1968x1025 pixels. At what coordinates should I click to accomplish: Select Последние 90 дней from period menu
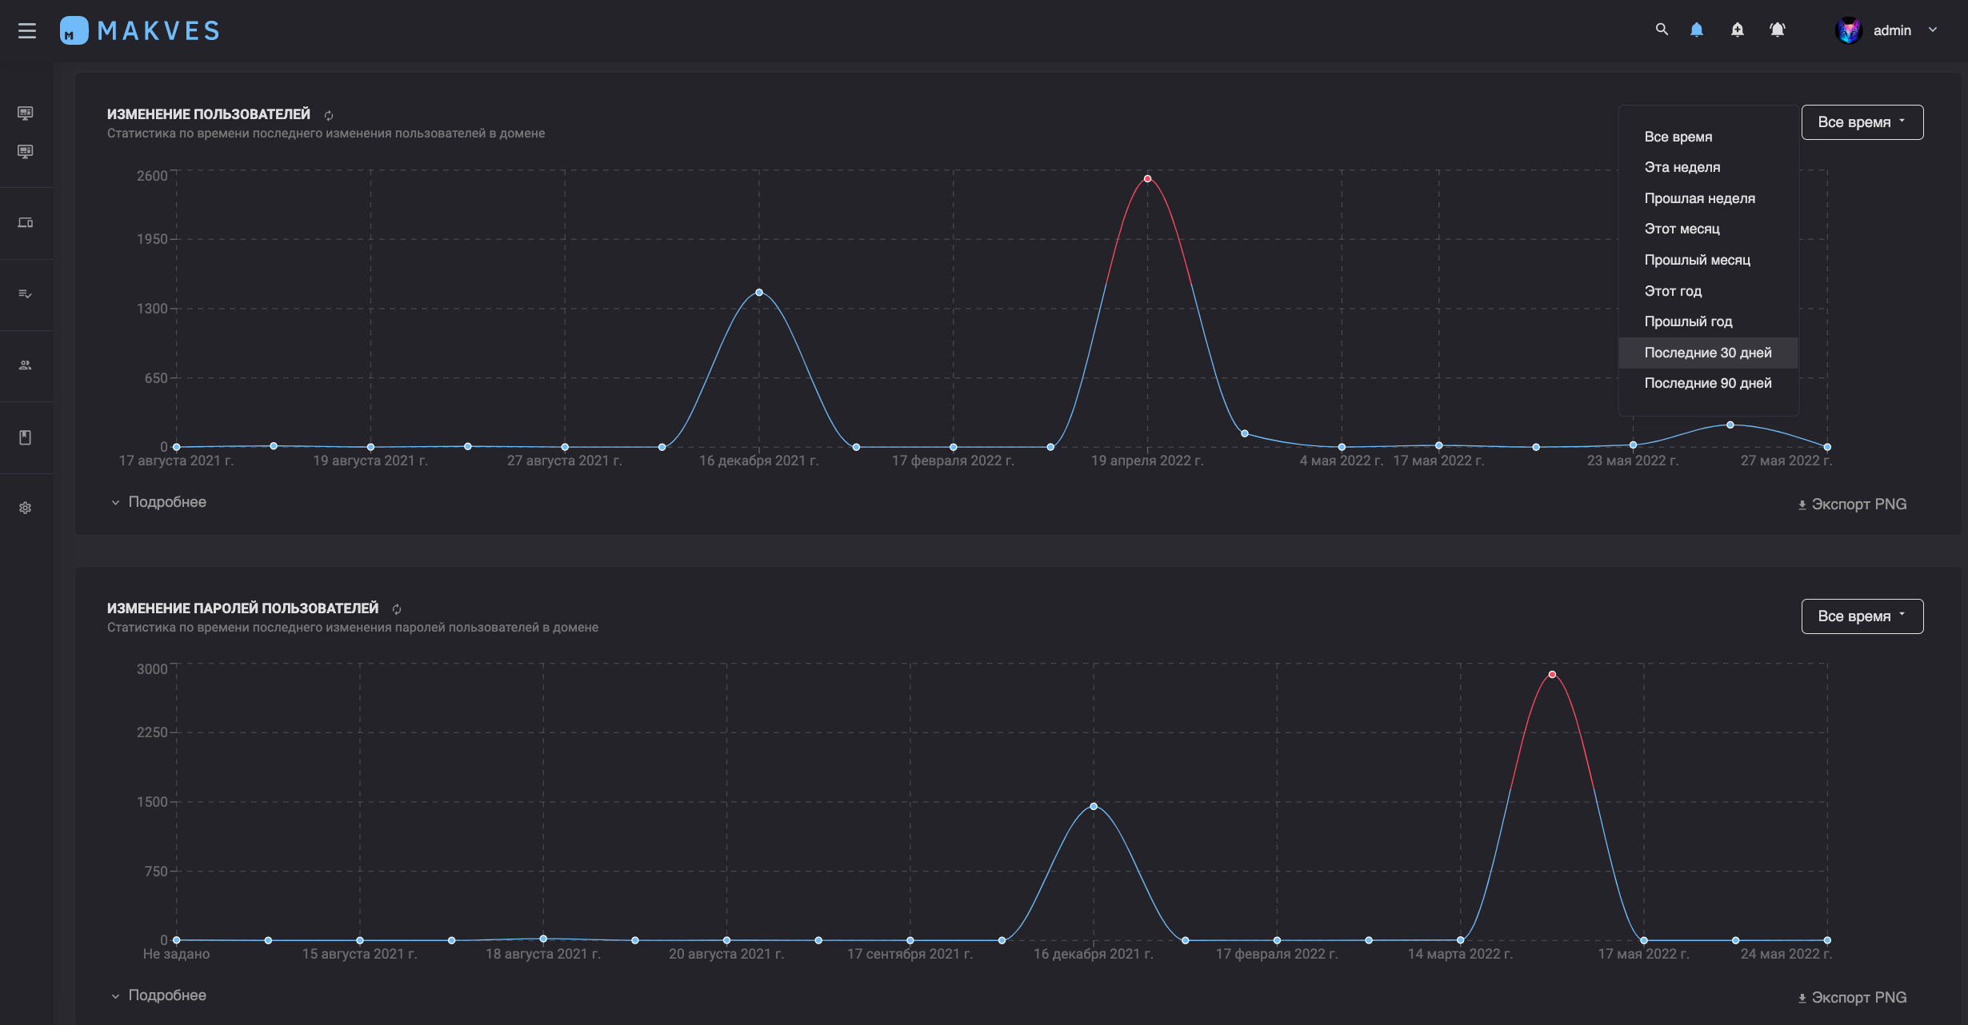[x=1708, y=383]
